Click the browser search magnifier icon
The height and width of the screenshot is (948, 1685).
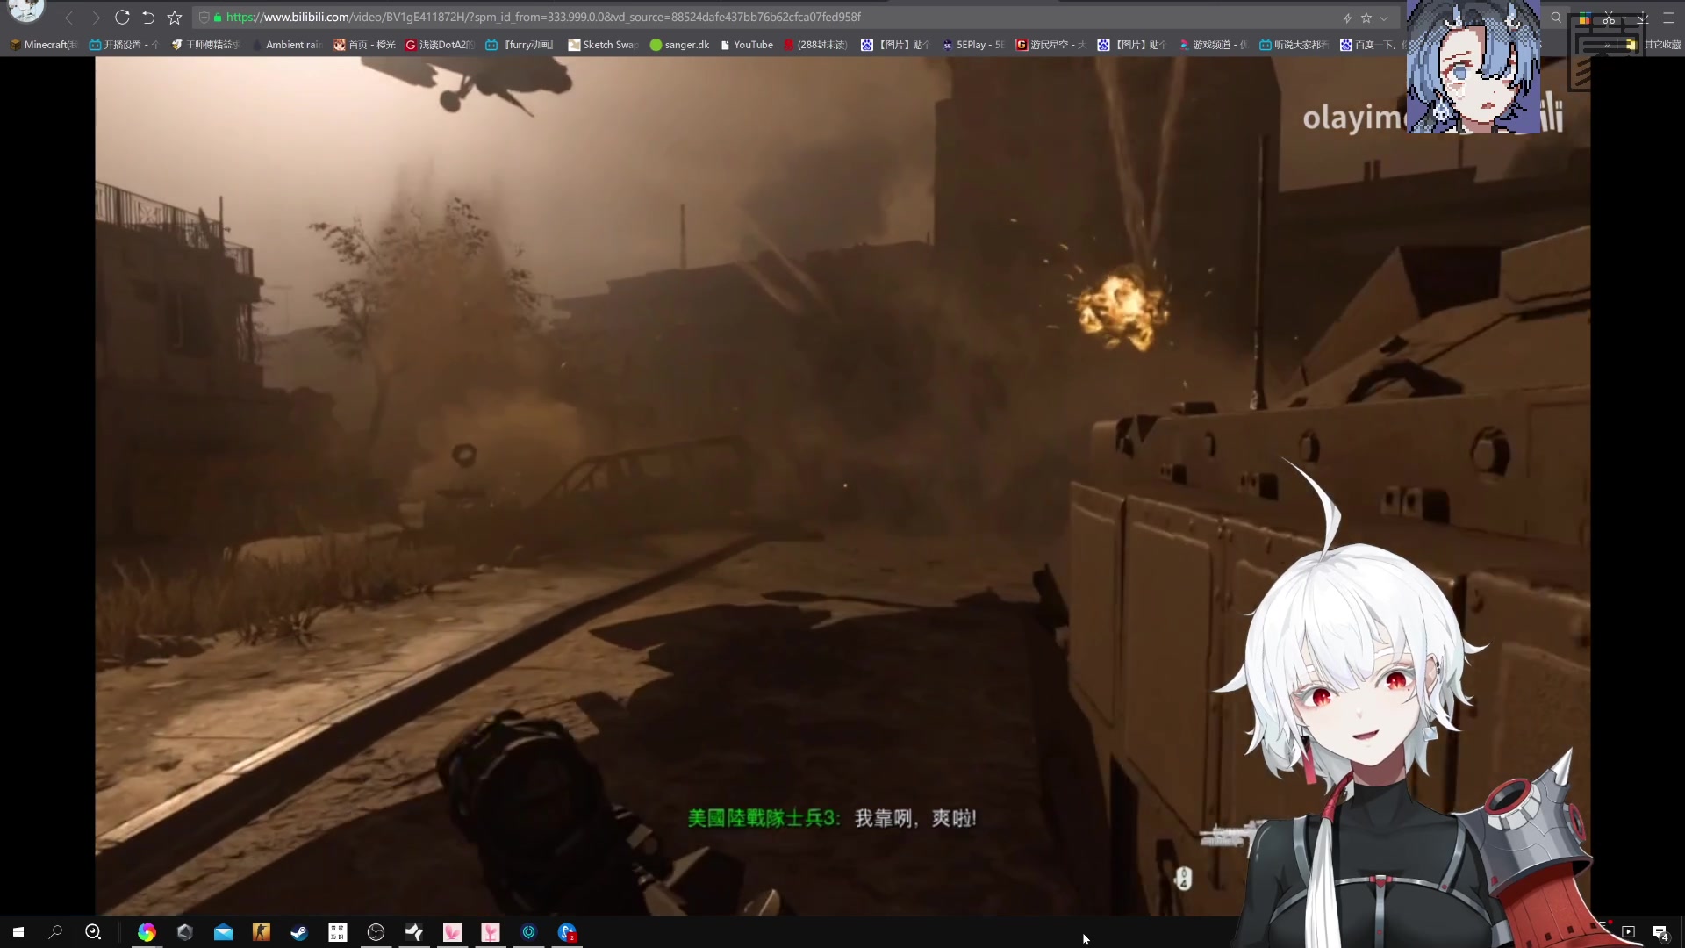click(1556, 18)
